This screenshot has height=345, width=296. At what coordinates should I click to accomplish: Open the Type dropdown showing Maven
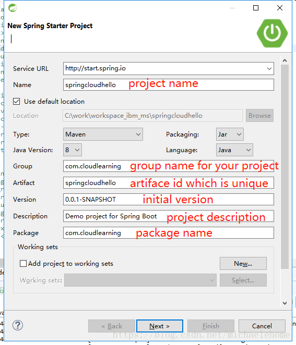(103, 134)
